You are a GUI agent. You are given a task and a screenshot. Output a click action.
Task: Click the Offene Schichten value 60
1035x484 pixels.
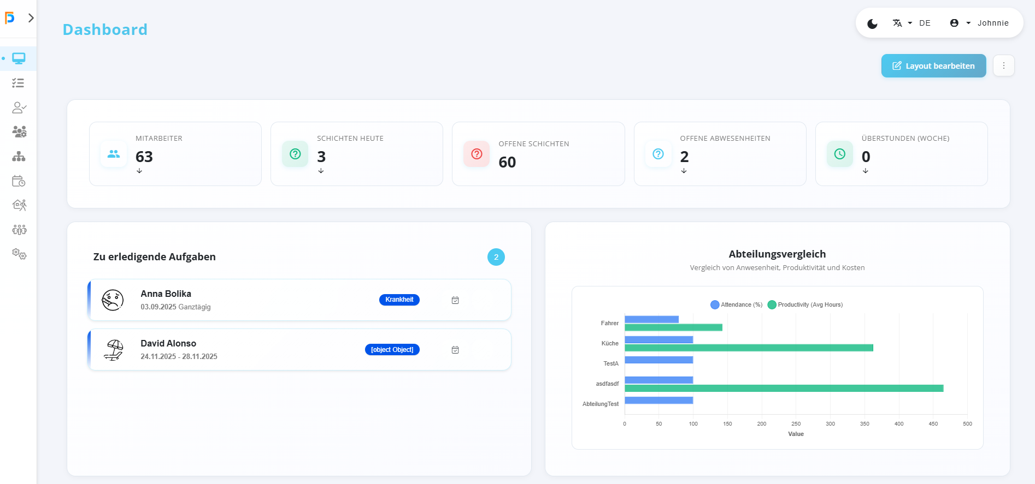point(507,162)
